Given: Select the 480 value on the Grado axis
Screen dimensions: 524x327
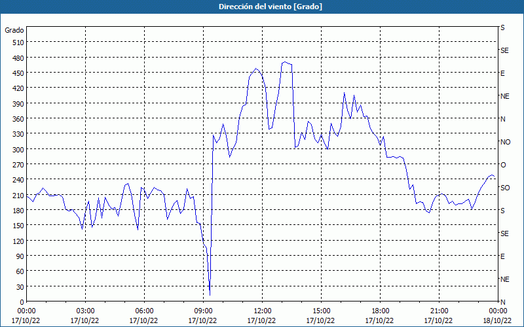Looking at the screenshot, I should click(18, 58).
